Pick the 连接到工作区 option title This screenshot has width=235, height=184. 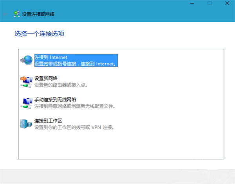49,121
